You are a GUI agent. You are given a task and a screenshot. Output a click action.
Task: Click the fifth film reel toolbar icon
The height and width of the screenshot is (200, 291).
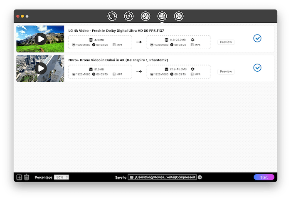(179, 16)
